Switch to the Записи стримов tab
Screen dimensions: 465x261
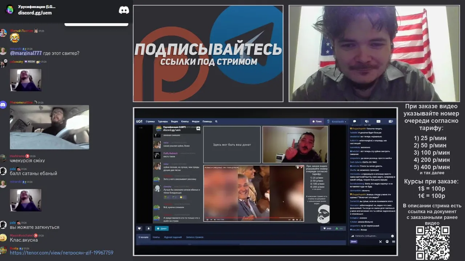click(195, 237)
